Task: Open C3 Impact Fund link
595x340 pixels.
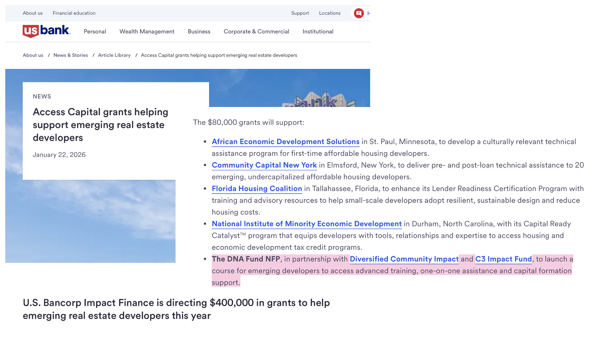Action: (x=504, y=259)
